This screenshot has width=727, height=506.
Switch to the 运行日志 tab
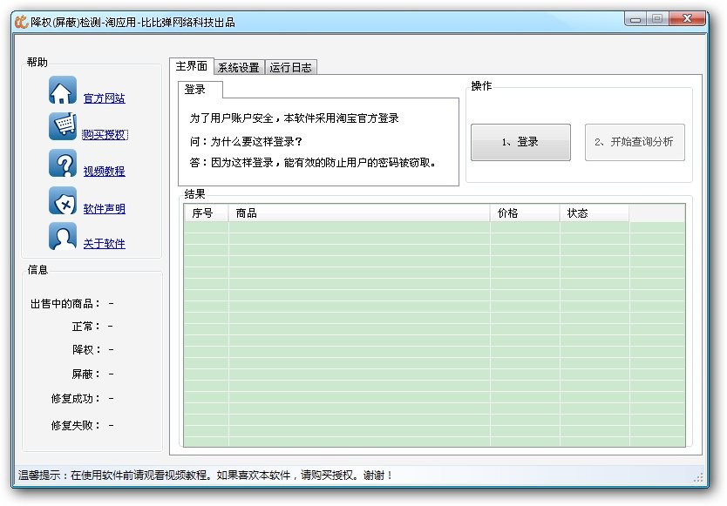point(290,67)
